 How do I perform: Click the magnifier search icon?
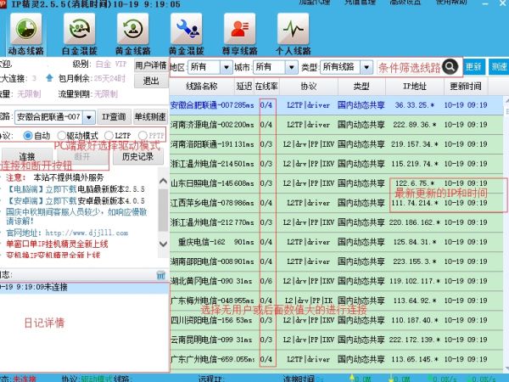[x=450, y=67]
